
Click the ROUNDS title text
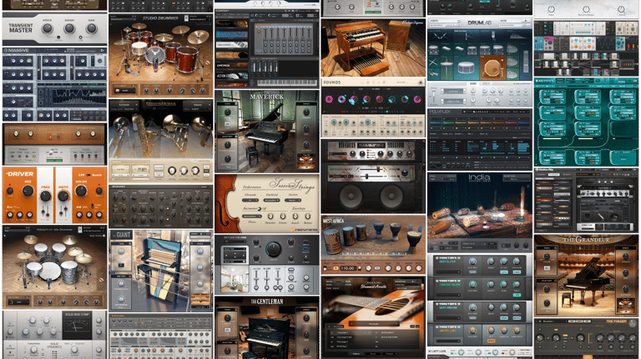(x=331, y=82)
